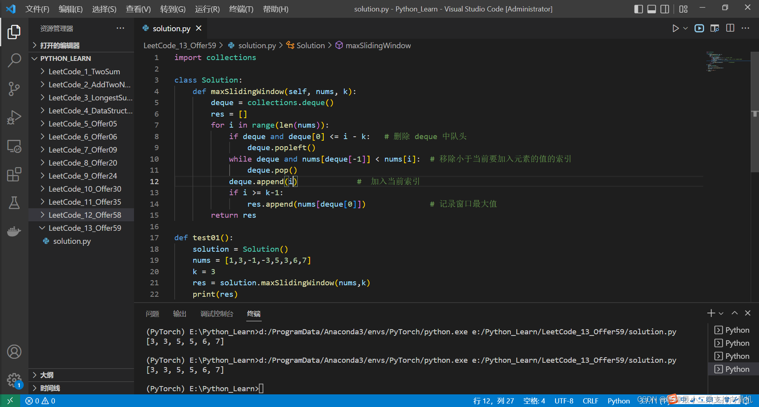Show errors and warnings count in status bar
The image size is (759, 407).
40,401
